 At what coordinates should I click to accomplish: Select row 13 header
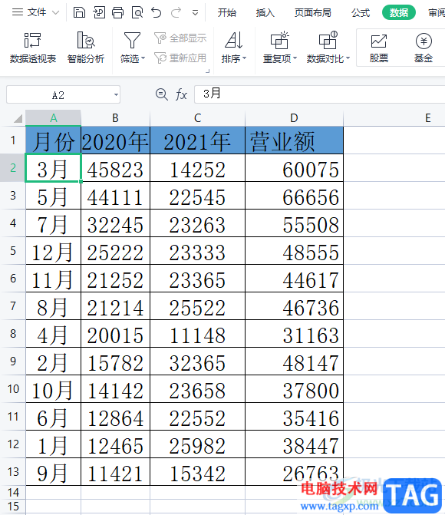13,472
